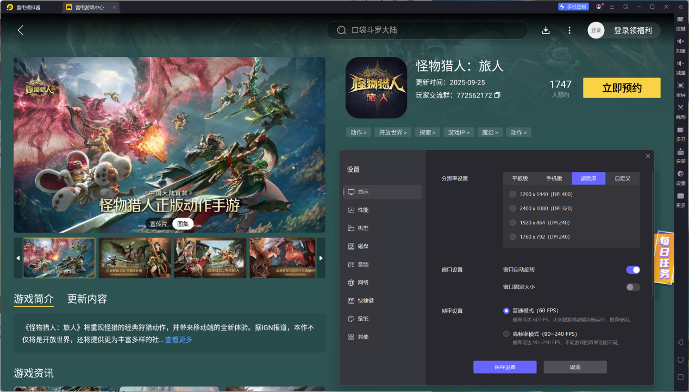Select 1920 x 864 resolution
689x392 pixels.
point(513,222)
